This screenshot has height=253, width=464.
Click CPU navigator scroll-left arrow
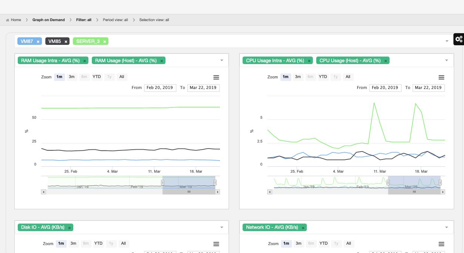click(x=269, y=192)
